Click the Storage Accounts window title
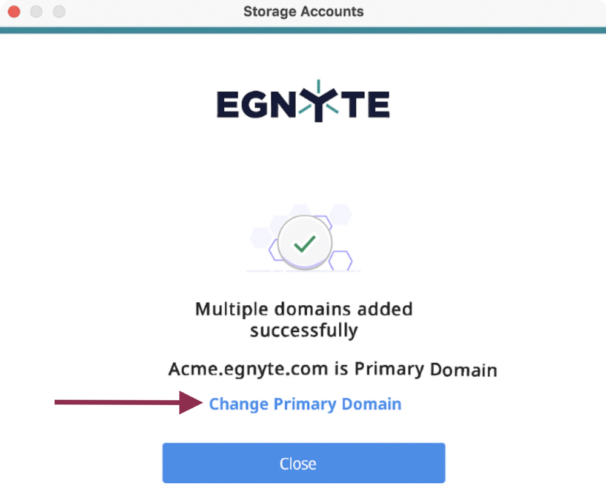The width and height of the screenshot is (606, 499). (x=303, y=12)
